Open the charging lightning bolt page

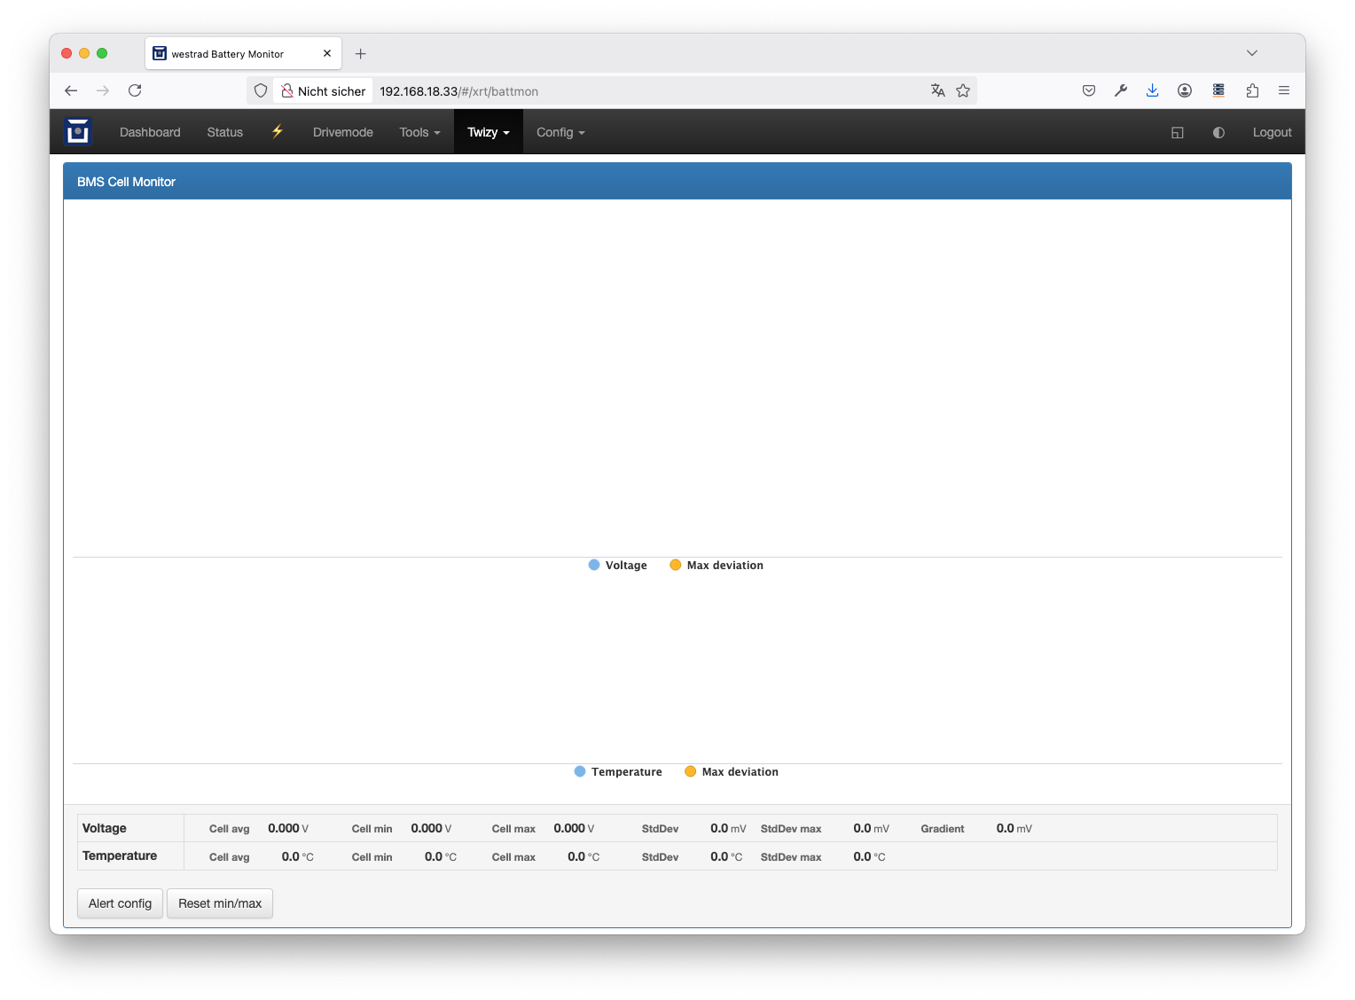coord(278,132)
